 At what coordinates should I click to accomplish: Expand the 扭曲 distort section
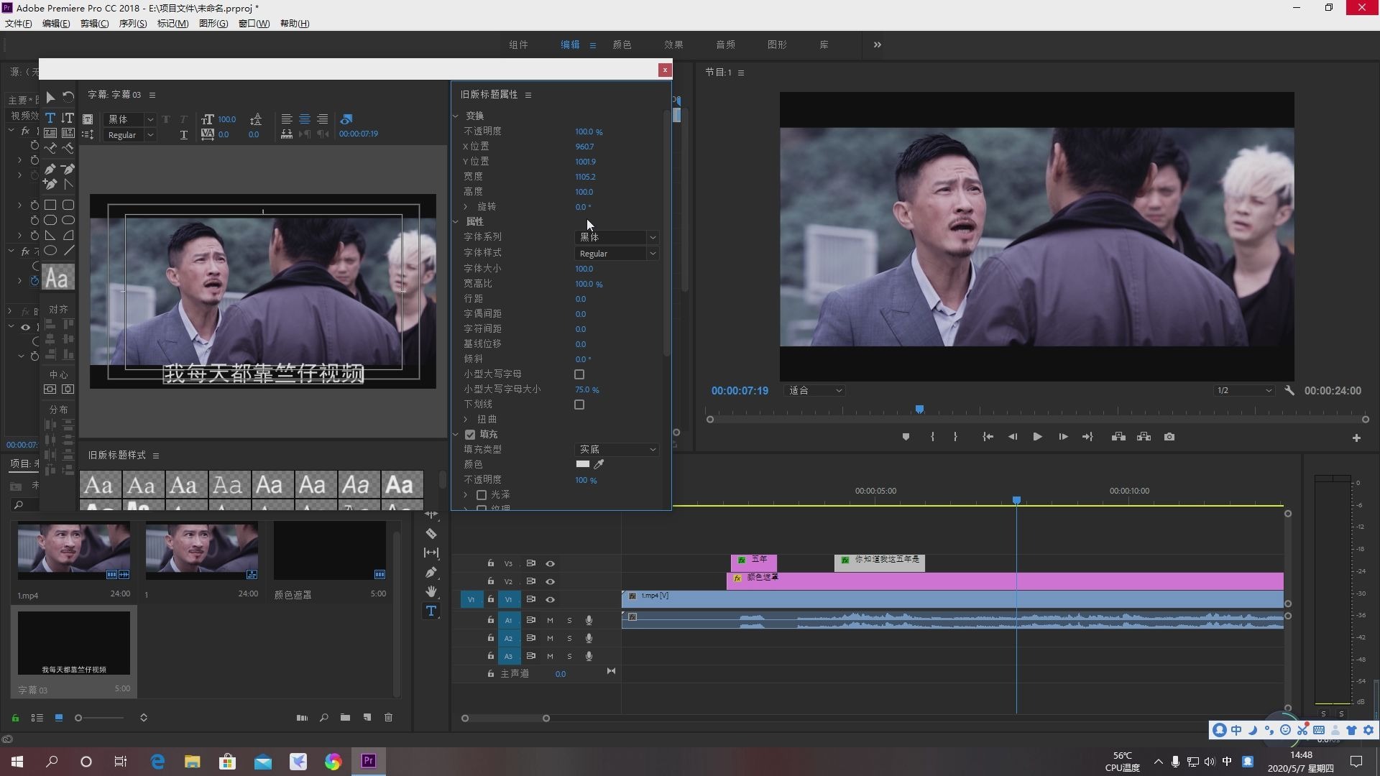click(x=466, y=420)
